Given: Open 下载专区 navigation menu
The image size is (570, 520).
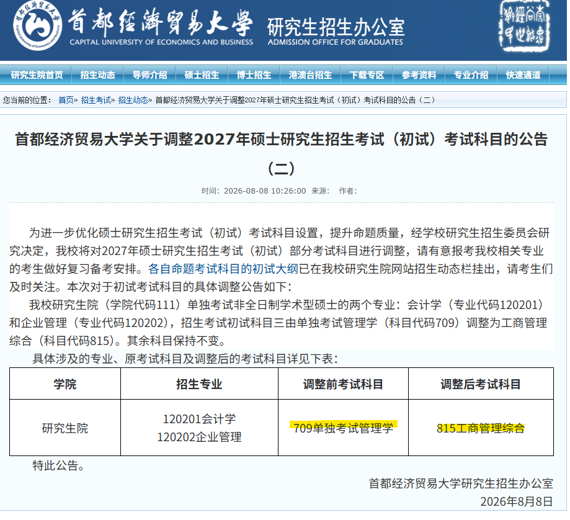Looking at the screenshot, I should [367, 75].
